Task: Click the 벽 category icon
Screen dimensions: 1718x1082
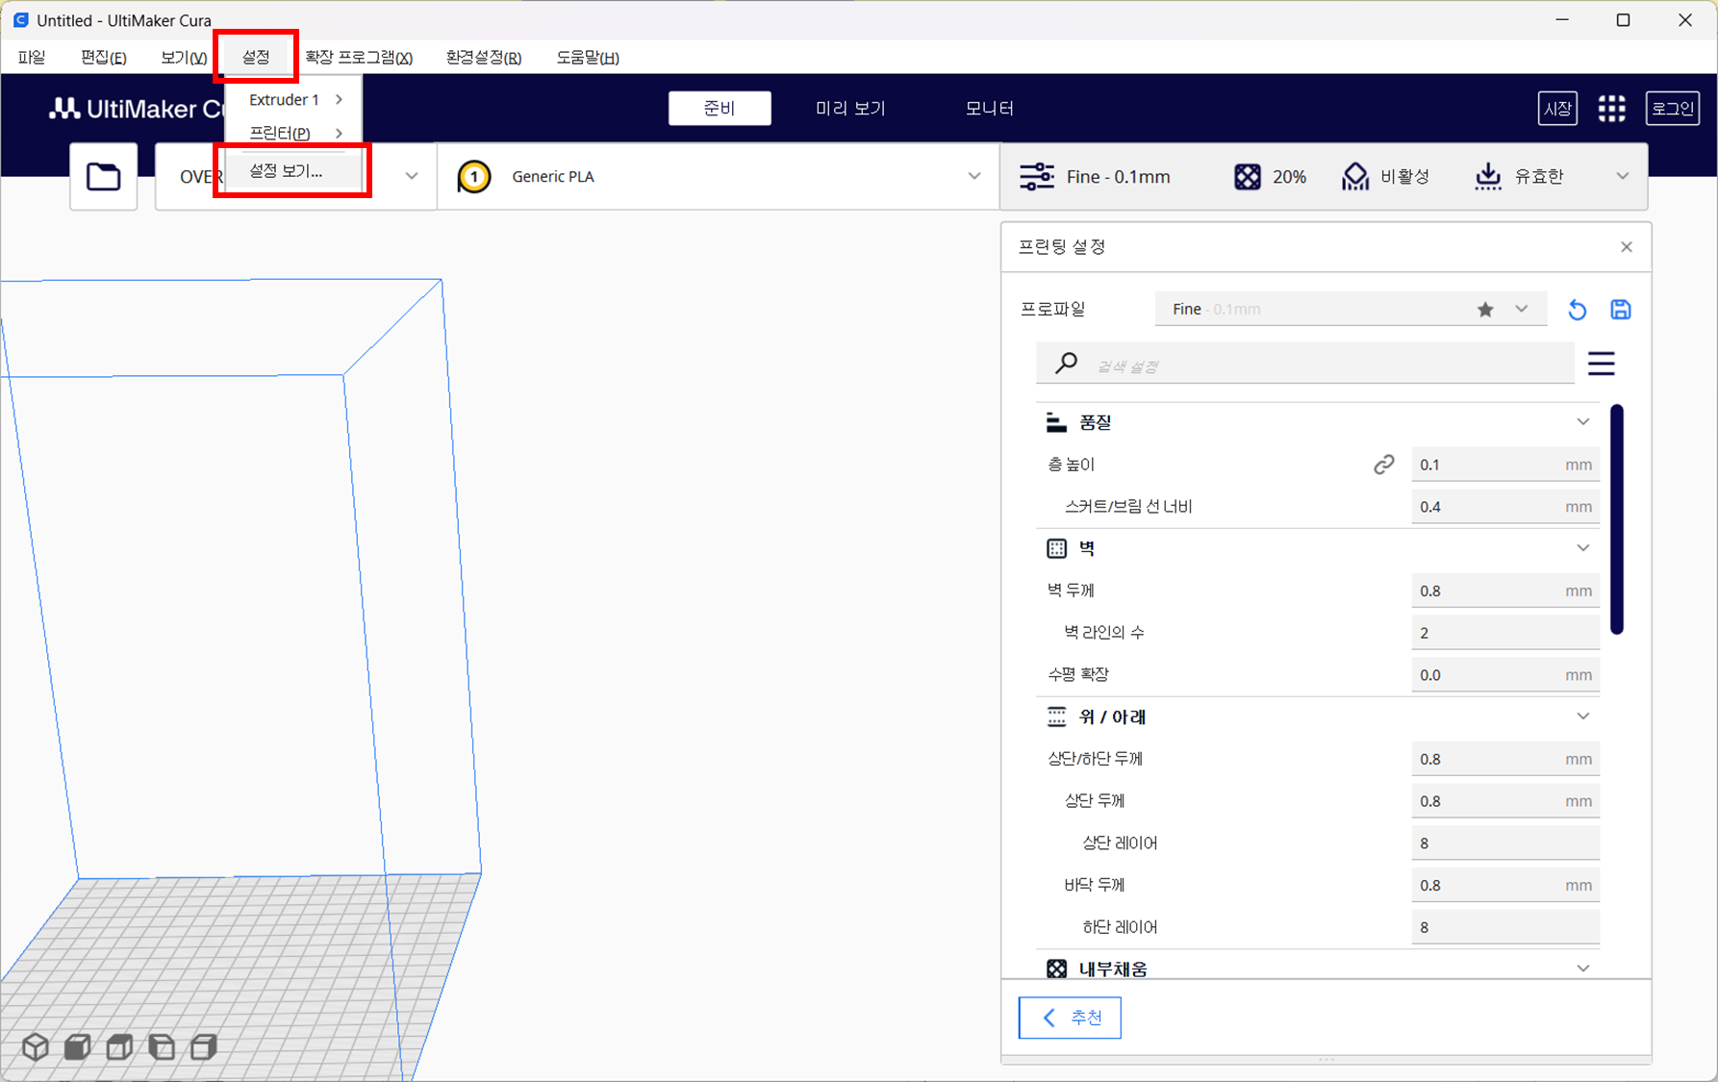Action: [x=1056, y=548]
